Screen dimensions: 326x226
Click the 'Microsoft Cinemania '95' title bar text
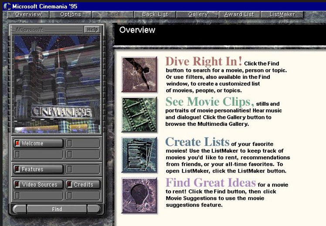coord(45,6)
